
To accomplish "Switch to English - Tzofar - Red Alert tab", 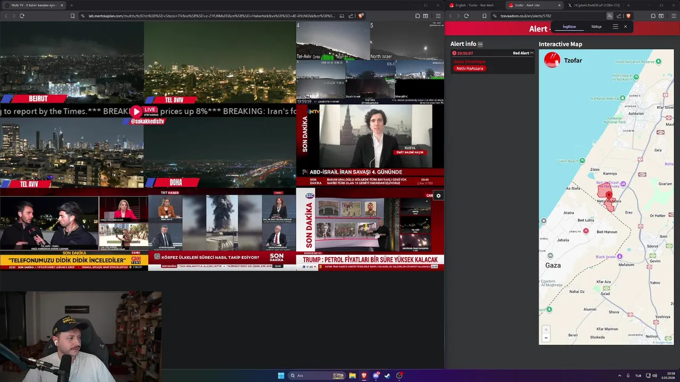I will click(x=474, y=5).
